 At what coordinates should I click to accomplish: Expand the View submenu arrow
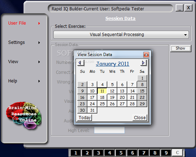39,62
